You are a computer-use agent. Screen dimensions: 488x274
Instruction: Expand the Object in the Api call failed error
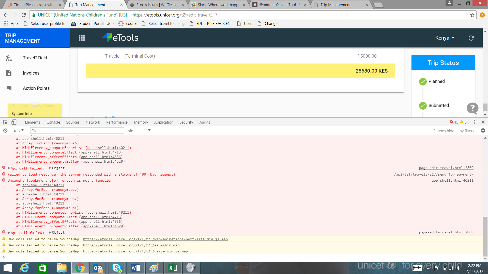click(x=50, y=168)
